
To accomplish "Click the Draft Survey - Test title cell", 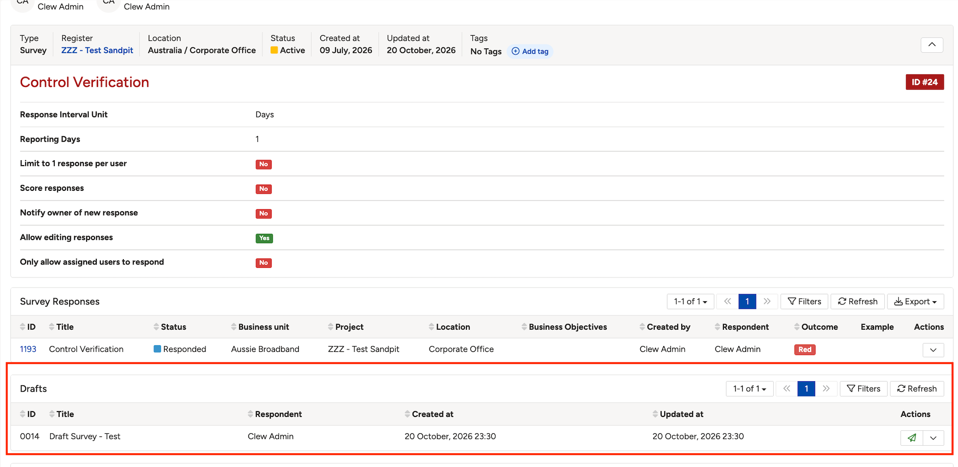I will [85, 436].
